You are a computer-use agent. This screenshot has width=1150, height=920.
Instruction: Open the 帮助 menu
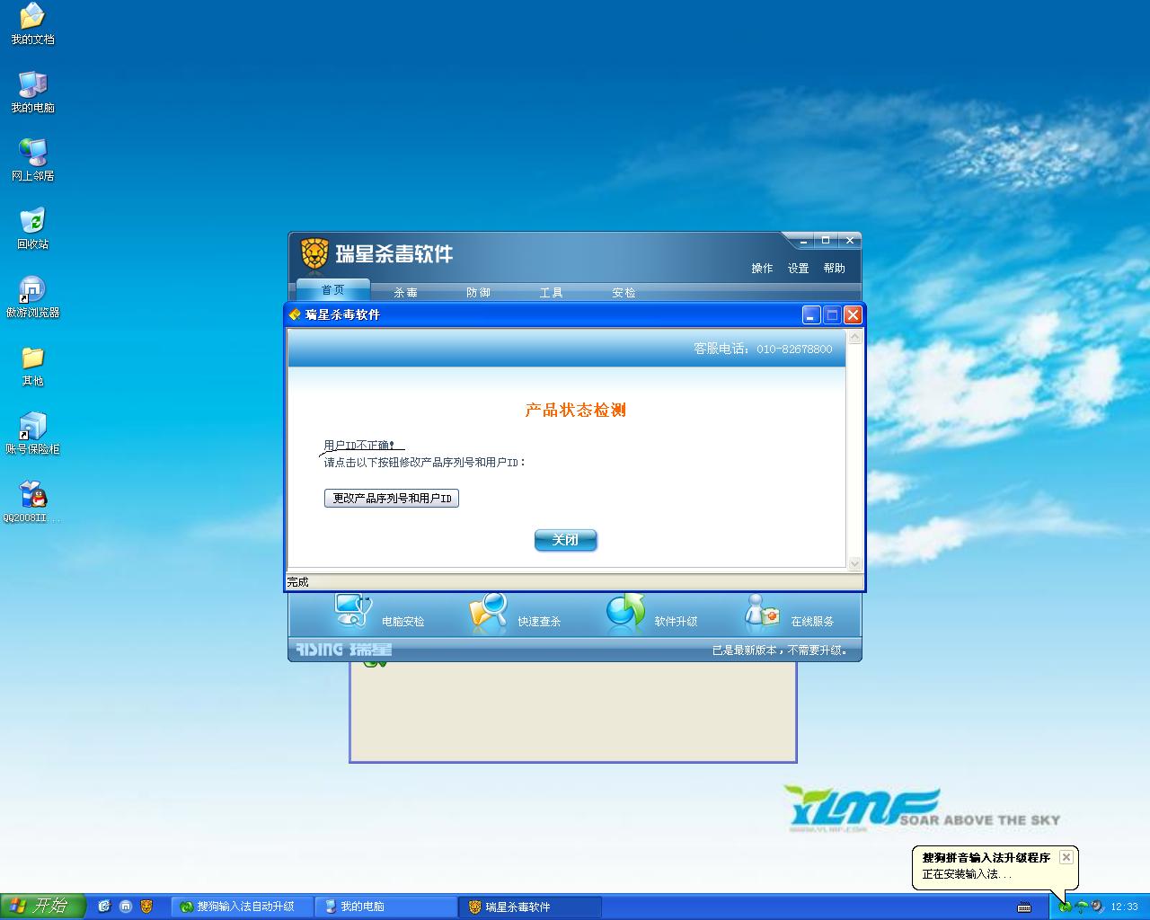(835, 269)
